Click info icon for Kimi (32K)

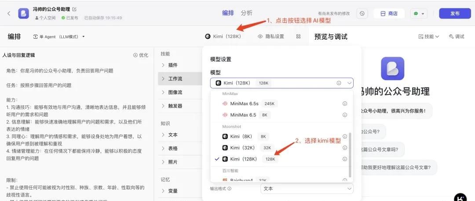(345, 148)
